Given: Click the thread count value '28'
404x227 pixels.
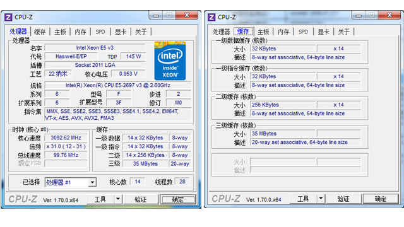Looking at the screenshot, I should (182, 182).
